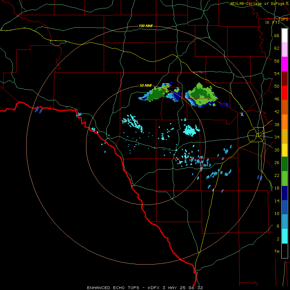Click the white 66 kft color swatch

pyautogui.click(x=285, y=35)
